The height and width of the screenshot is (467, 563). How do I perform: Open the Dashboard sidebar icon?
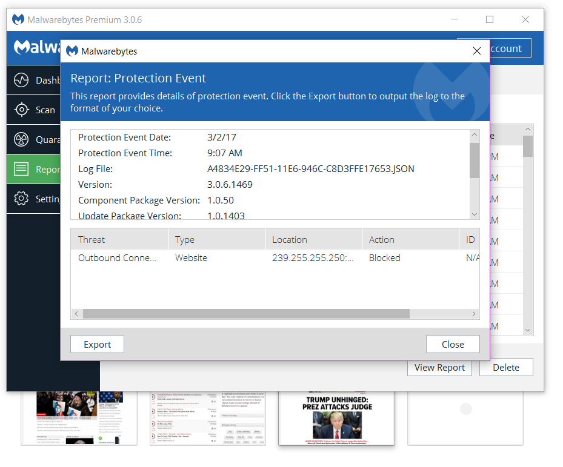coord(21,80)
